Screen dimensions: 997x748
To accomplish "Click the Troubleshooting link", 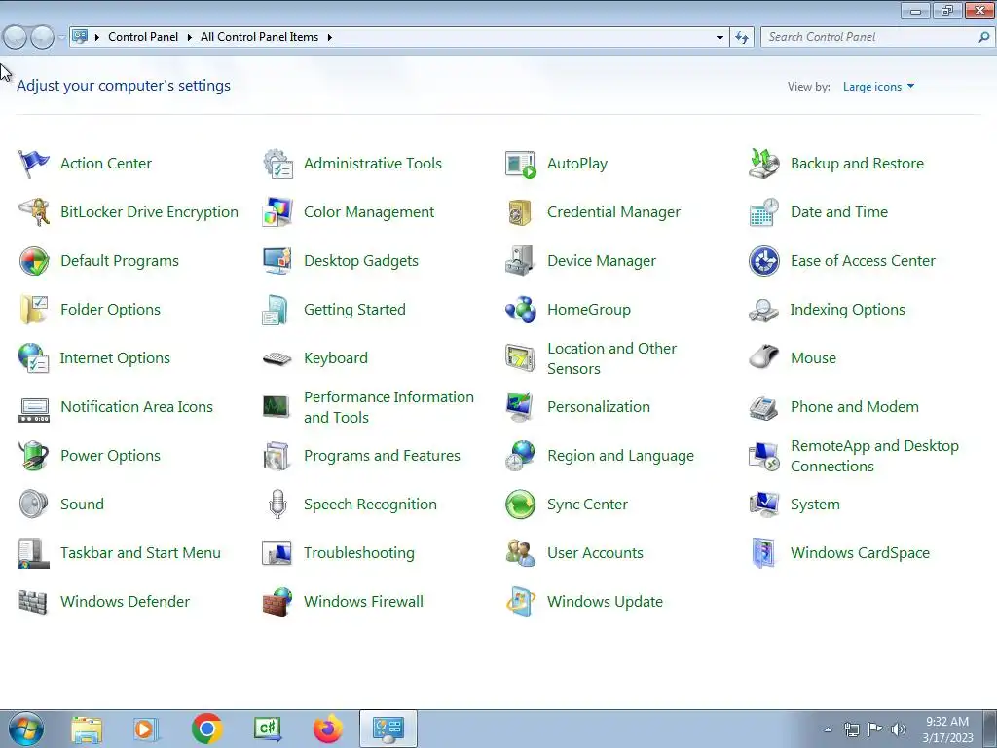I will 358,553.
